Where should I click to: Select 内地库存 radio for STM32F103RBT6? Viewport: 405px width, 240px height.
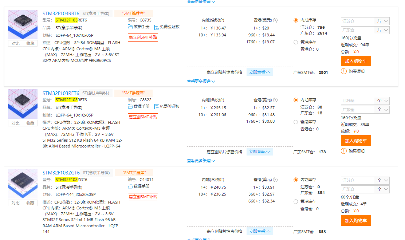click(296, 20)
